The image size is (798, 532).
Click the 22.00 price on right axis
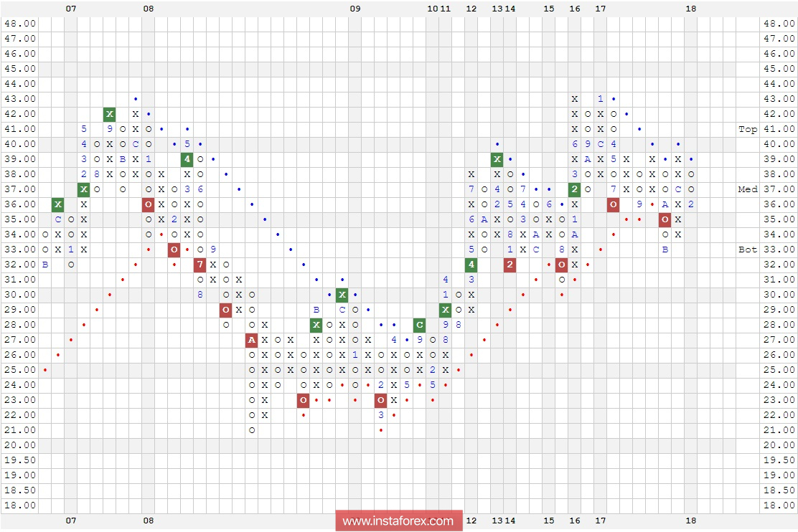click(779, 415)
